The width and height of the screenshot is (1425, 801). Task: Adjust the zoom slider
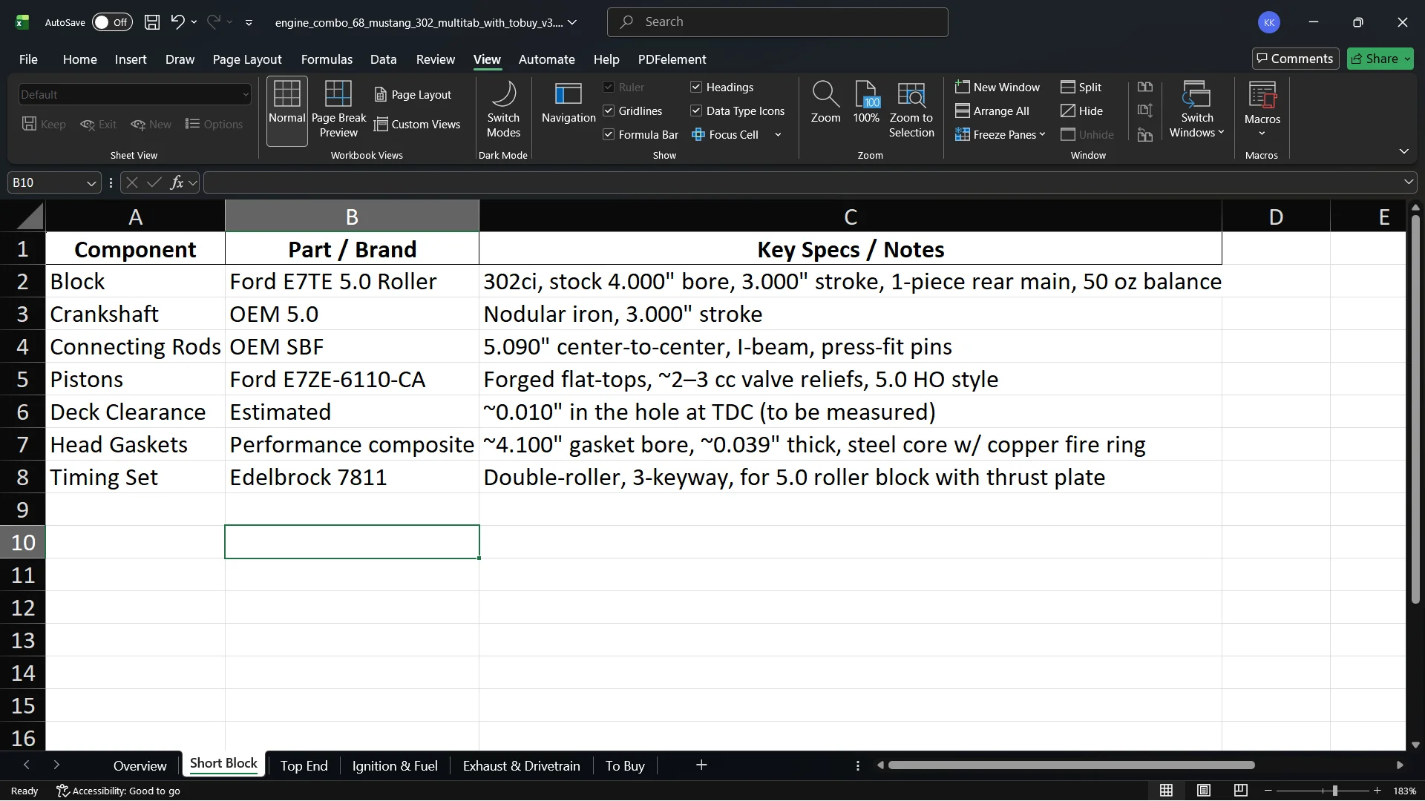(1334, 791)
